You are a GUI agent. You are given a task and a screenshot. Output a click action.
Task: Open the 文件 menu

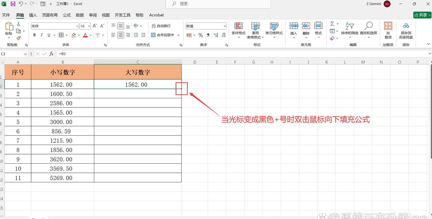(6, 15)
